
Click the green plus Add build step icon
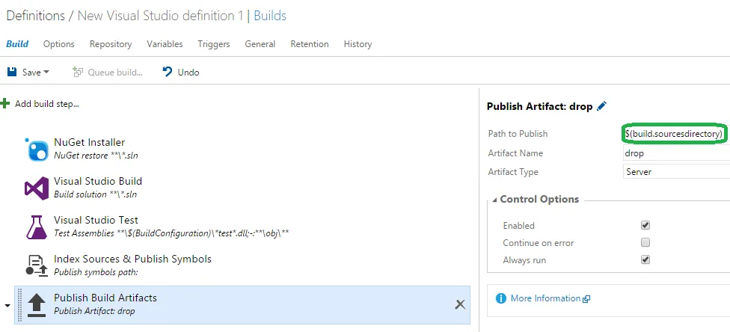click(x=5, y=103)
